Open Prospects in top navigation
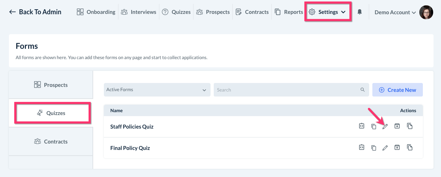 212,12
